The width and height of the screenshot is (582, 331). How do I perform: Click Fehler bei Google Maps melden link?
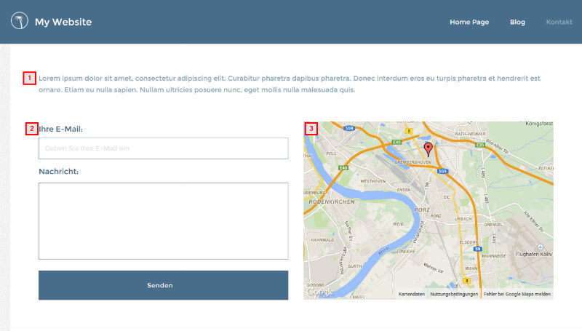517,294
